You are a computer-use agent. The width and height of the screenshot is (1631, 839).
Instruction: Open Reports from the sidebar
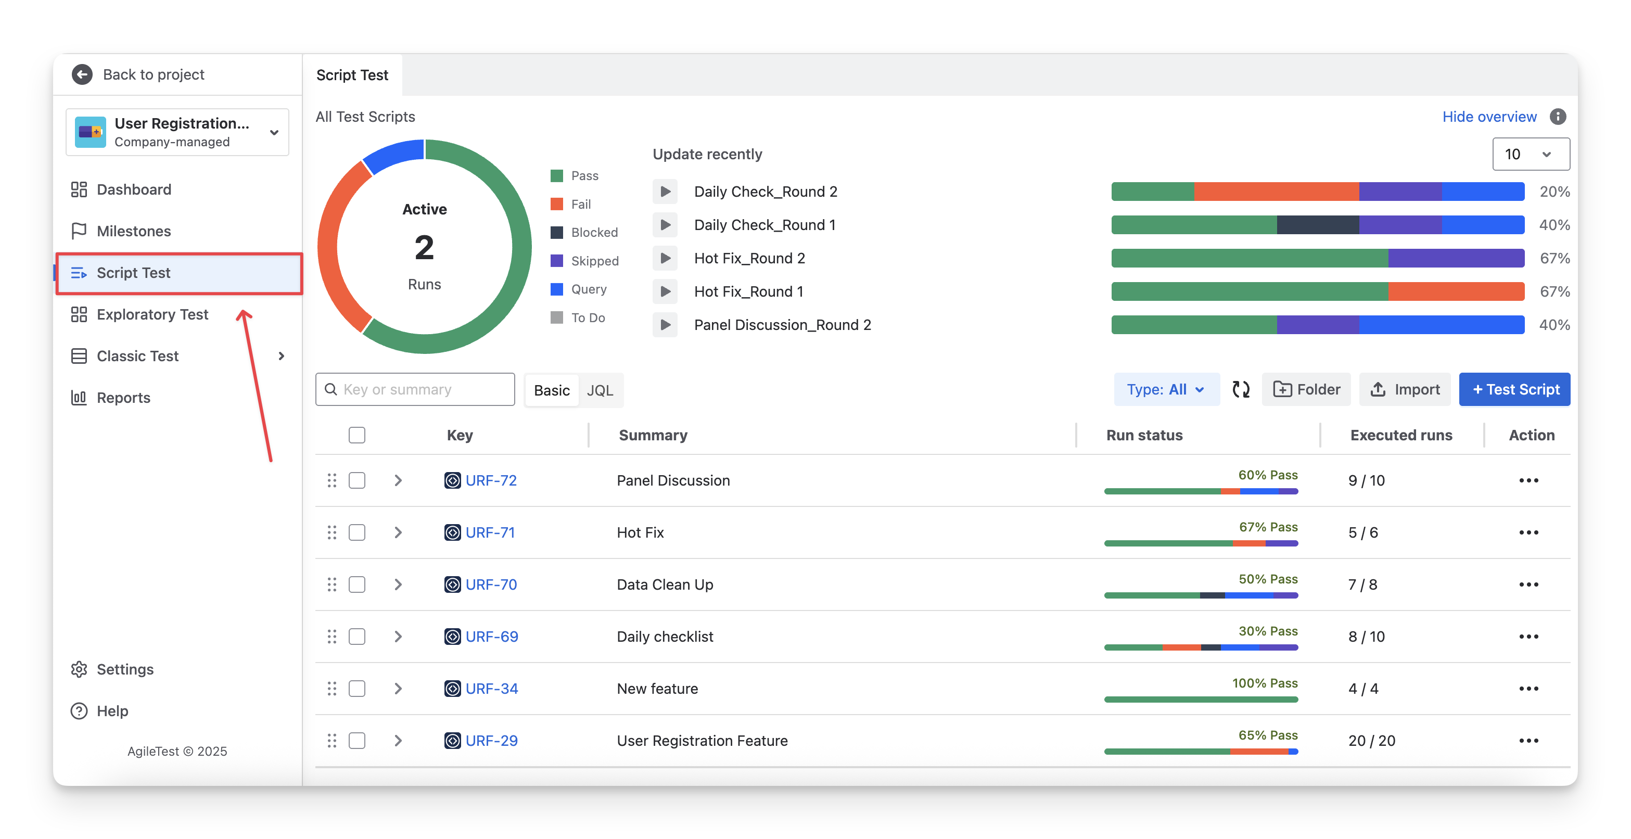[x=123, y=398]
